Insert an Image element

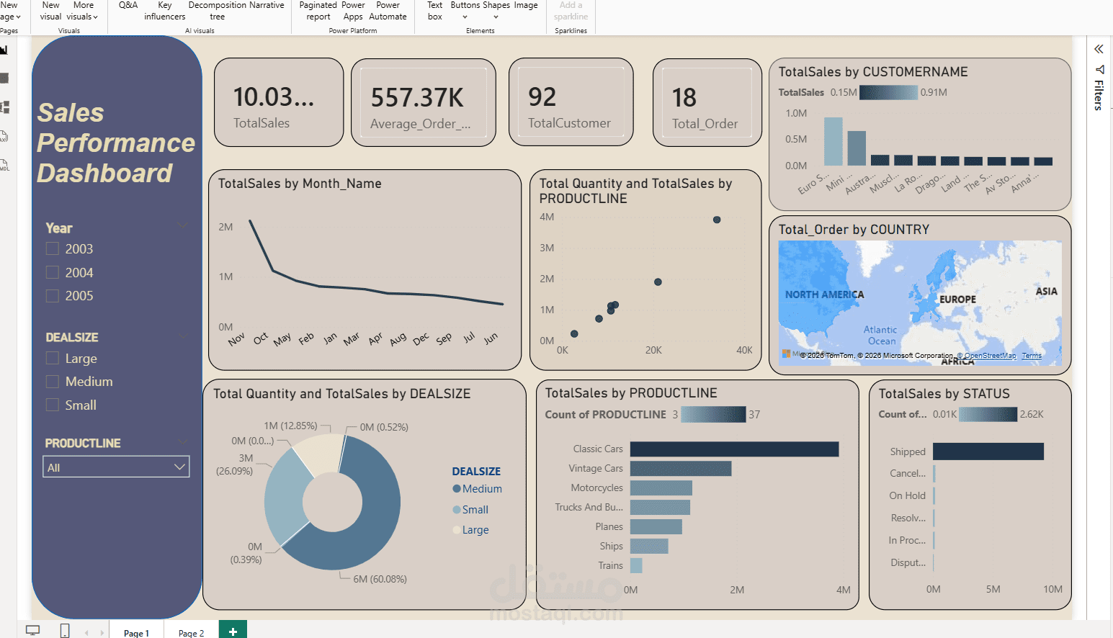(x=526, y=6)
